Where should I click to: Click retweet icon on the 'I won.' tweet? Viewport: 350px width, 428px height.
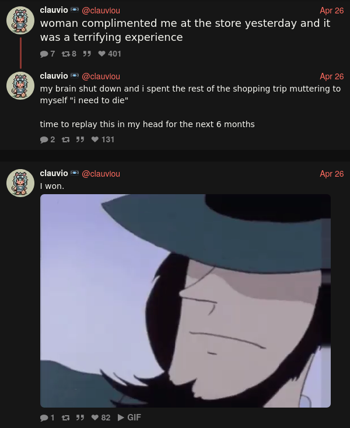(x=65, y=418)
